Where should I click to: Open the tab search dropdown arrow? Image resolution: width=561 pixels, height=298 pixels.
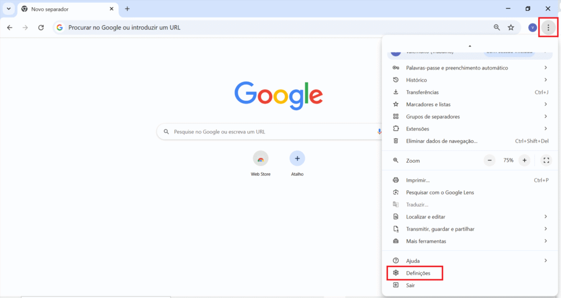9,9
